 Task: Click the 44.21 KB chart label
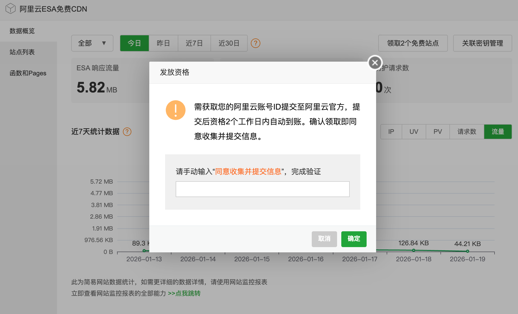(x=468, y=244)
